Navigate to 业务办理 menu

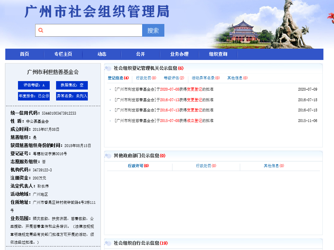coord(179,54)
